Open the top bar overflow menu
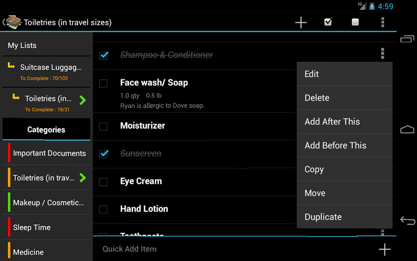Screen dimensions: 417x261 pos(383,22)
